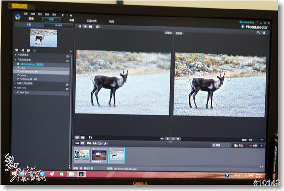
Task: Click the speaker-like icon in center toolbar
Action: point(162,139)
